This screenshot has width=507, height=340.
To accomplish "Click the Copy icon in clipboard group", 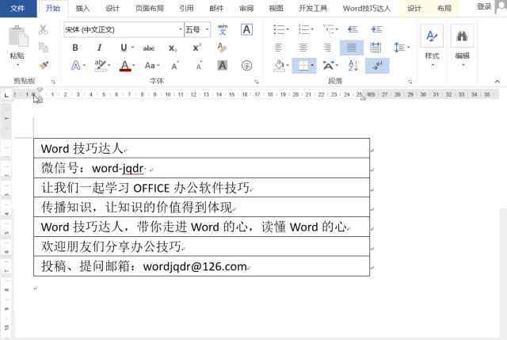I will pos(43,48).
